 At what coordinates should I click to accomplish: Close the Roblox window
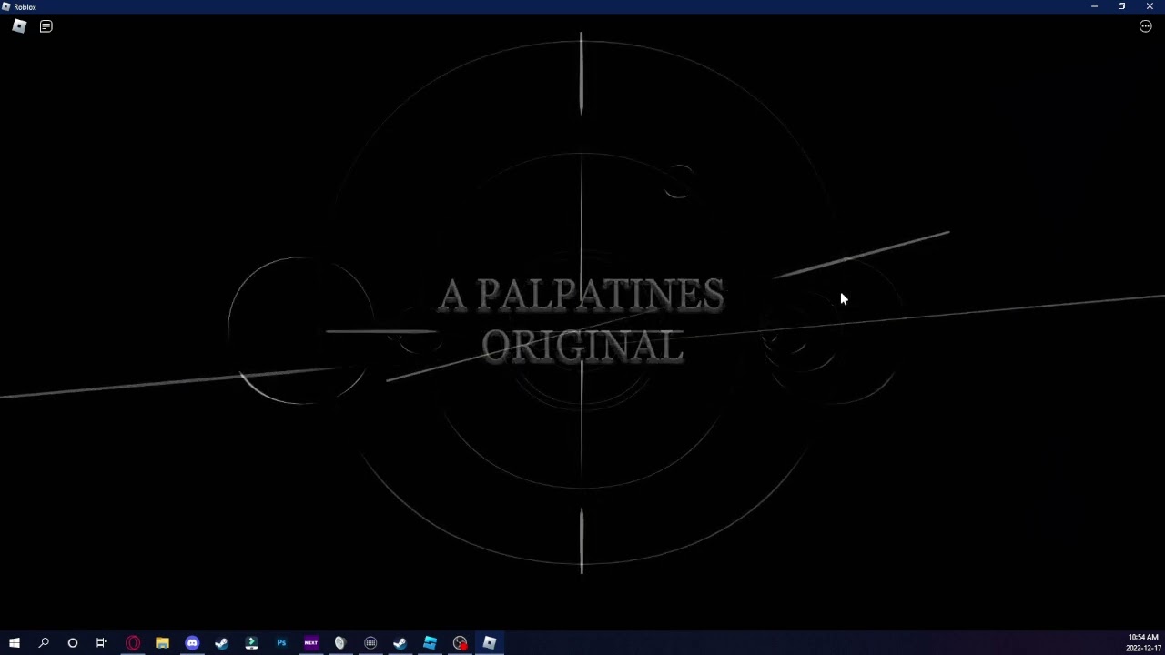1150,6
